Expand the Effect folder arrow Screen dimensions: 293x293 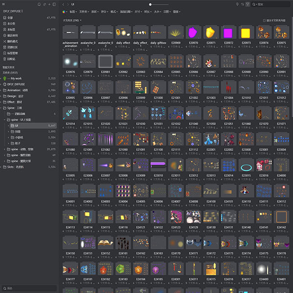click(1, 102)
